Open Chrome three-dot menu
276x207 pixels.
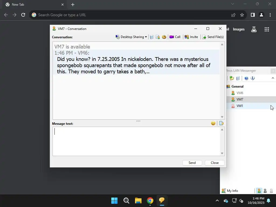pos(270,15)
